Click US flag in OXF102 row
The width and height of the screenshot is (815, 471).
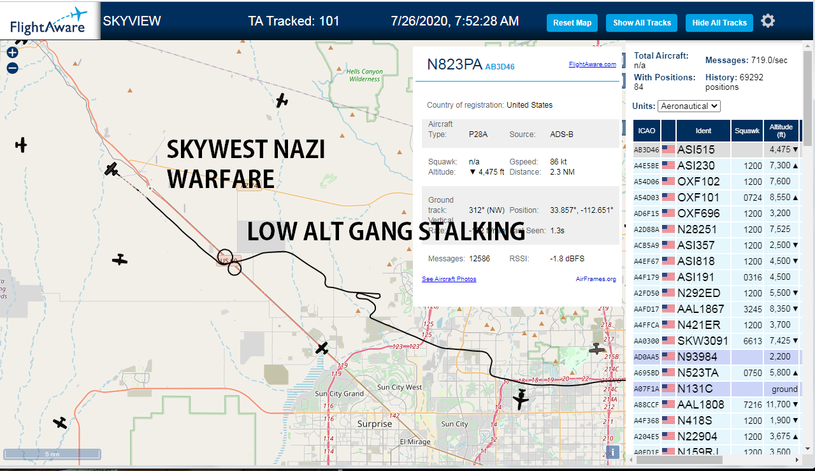pyautogui.click(x=668, y=182)
